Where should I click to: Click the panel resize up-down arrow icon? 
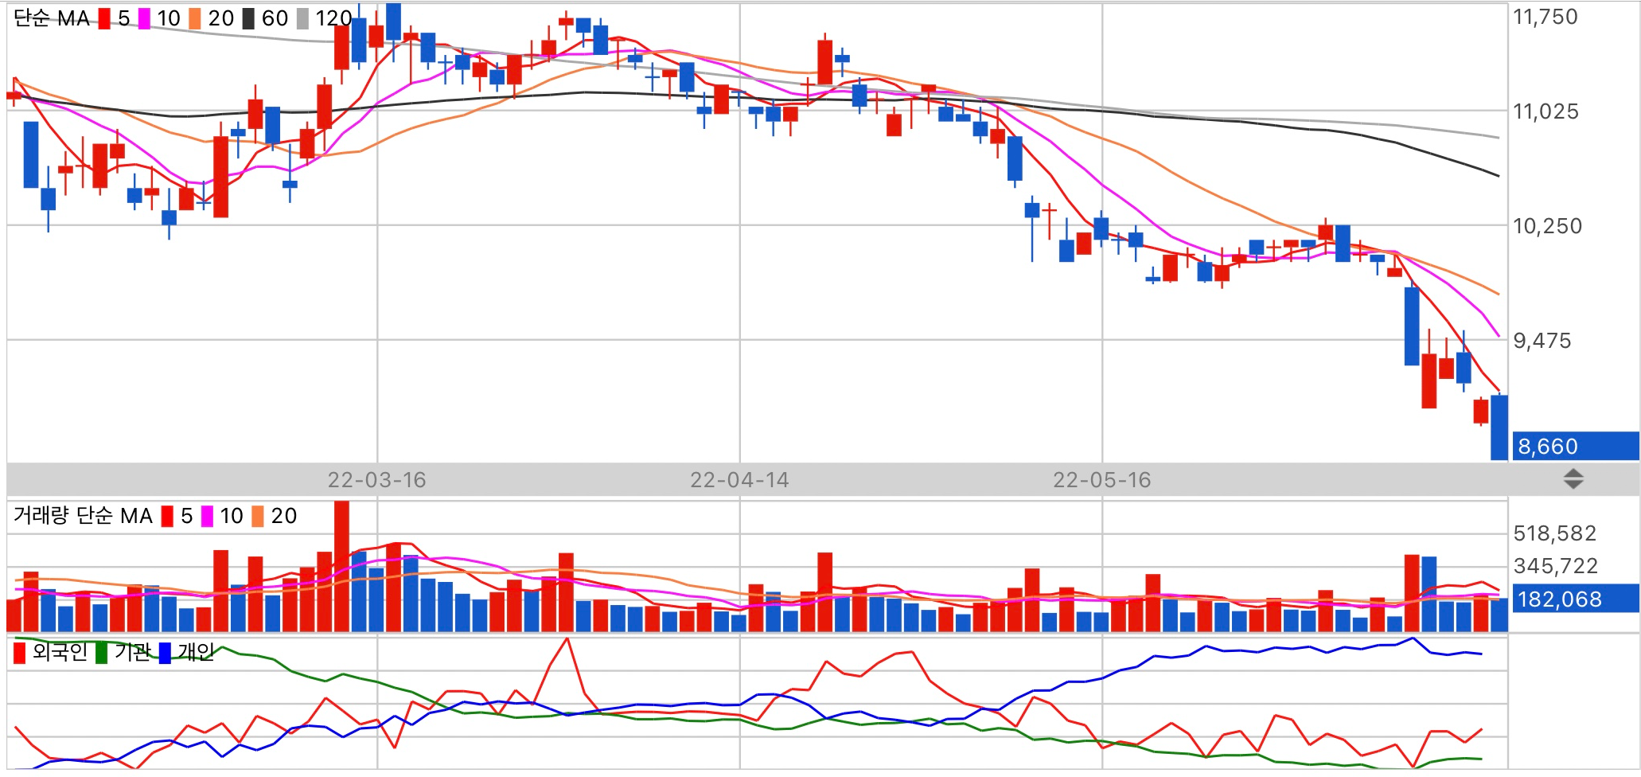point(1573,479)
